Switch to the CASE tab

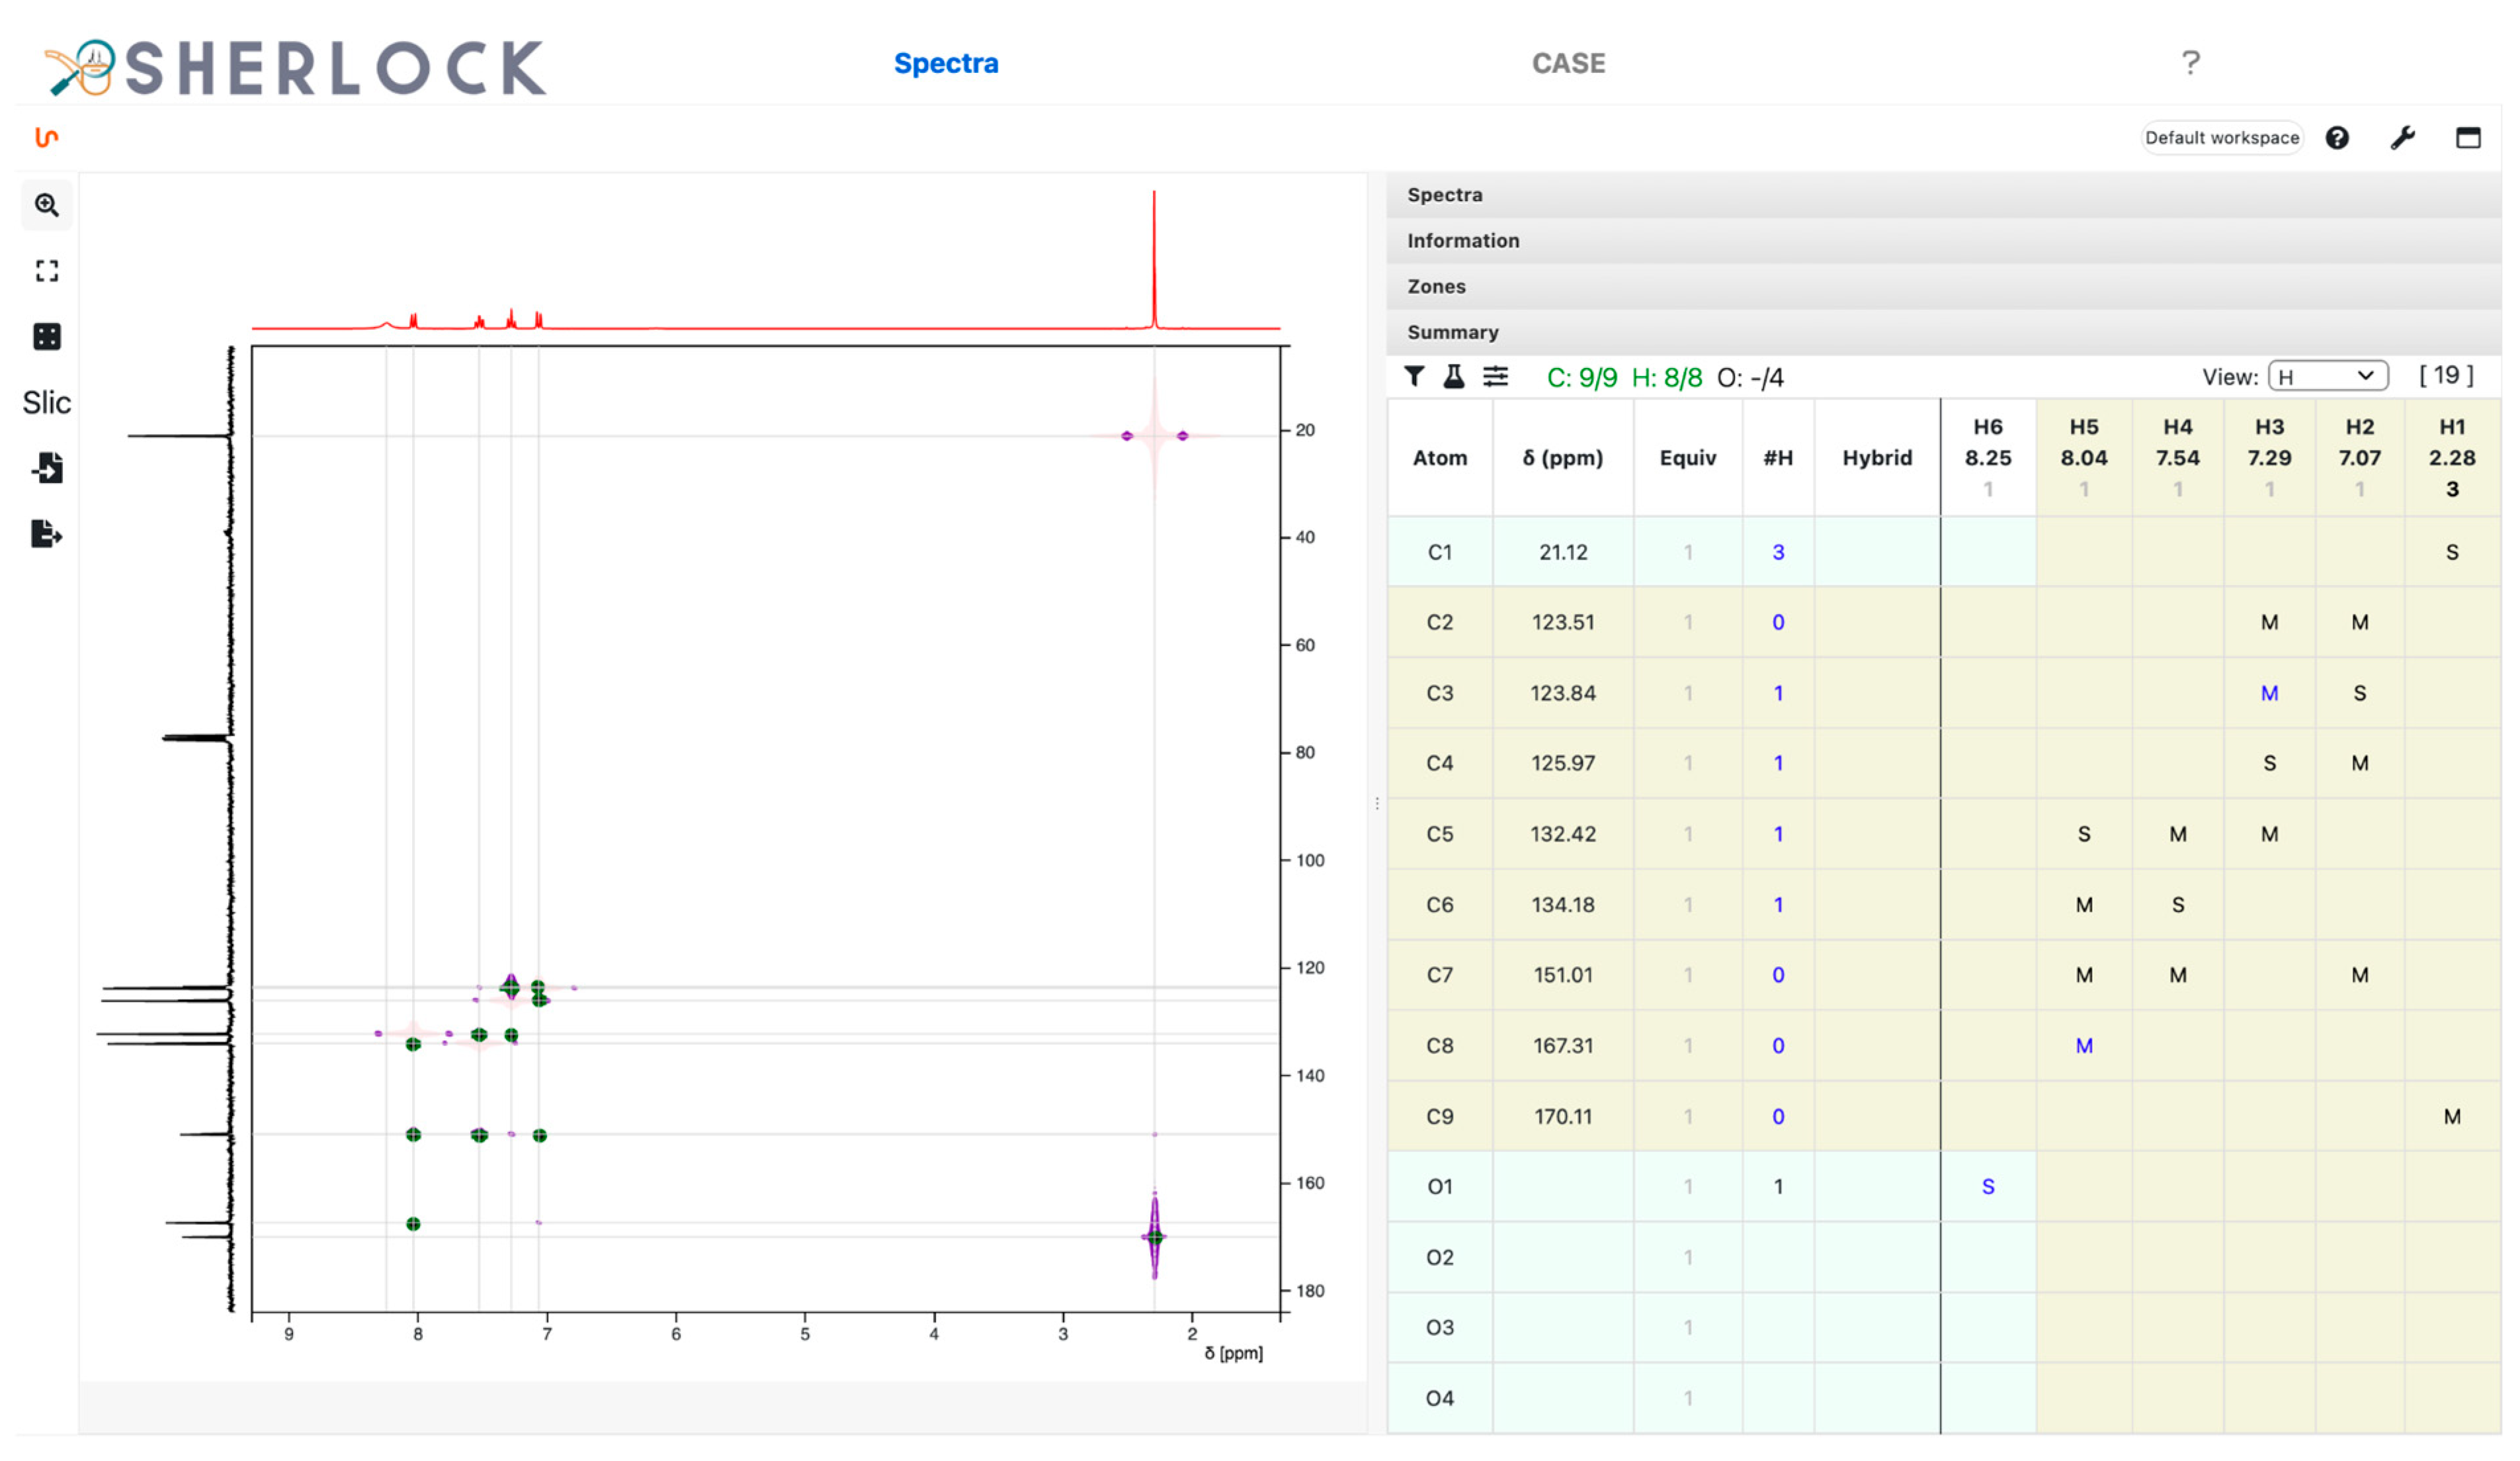click(1568, 63)
